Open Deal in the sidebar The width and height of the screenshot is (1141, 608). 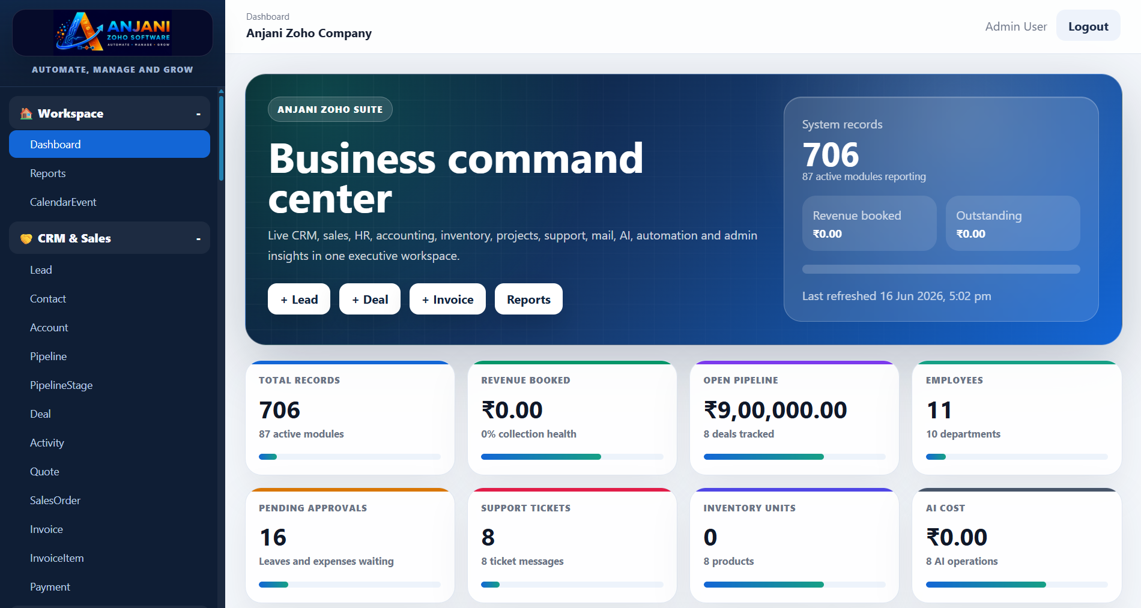109,414
